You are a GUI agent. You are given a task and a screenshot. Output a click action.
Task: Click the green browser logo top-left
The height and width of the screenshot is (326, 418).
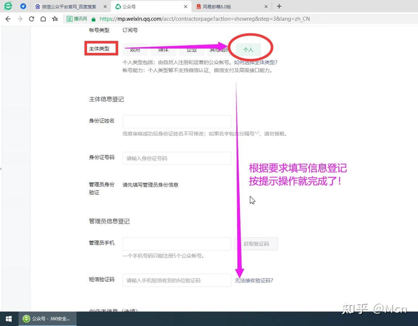[x=8, y=6]
